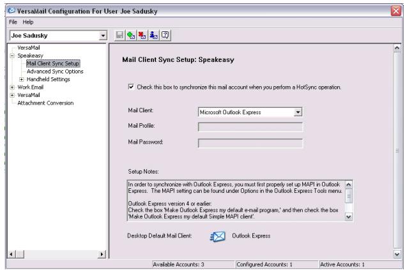Image resolution: width=405 pixels, height=270 pixels.
Task: Click the 'Desktop Default Mail Client:' label
Action: tap(160, 236)
